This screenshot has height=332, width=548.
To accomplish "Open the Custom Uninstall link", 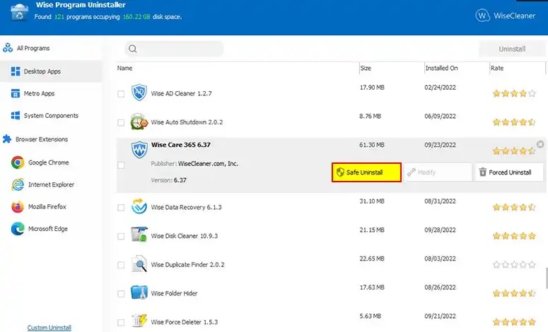I will (49, 328).
